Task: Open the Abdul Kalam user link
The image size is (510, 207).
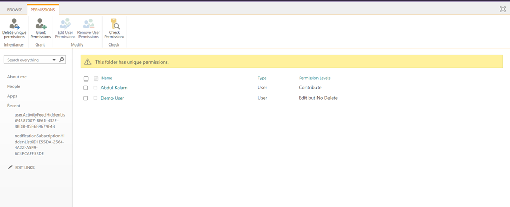Action: click(114, 88)
